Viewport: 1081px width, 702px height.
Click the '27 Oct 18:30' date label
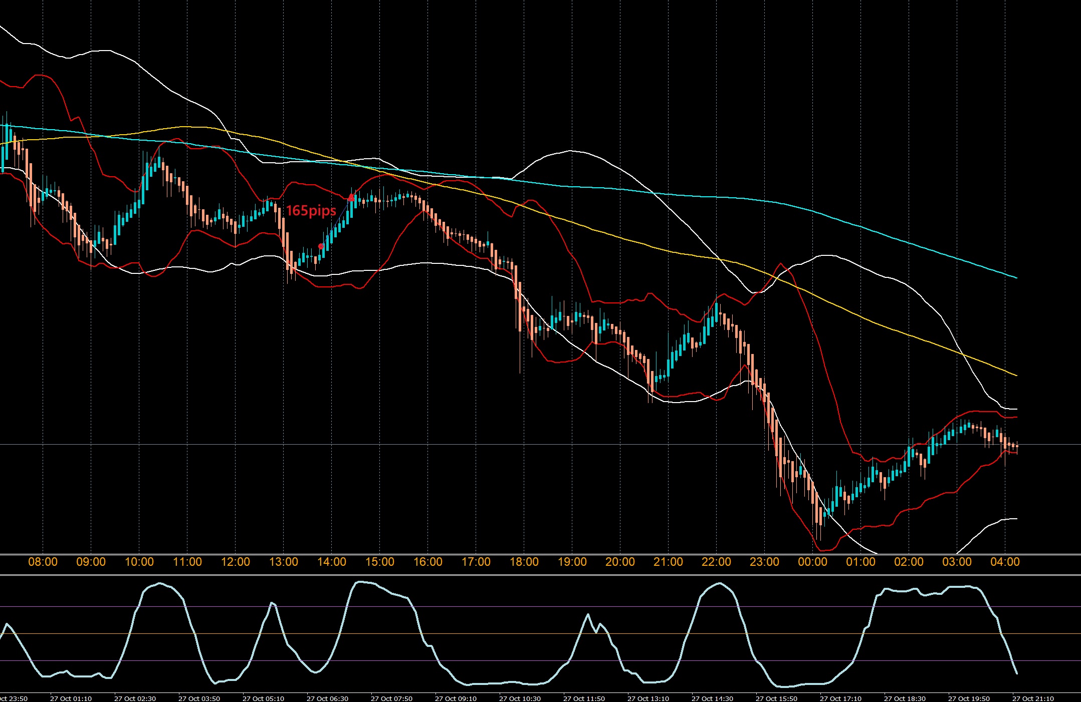[x=905, y=698]
